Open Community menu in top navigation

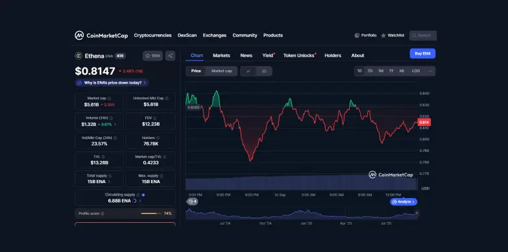(x=245, y=35)
